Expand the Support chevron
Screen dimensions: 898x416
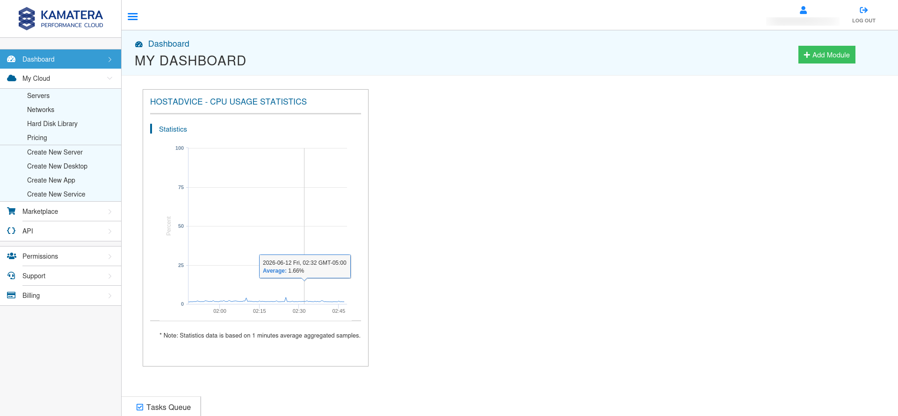point(110,276)
